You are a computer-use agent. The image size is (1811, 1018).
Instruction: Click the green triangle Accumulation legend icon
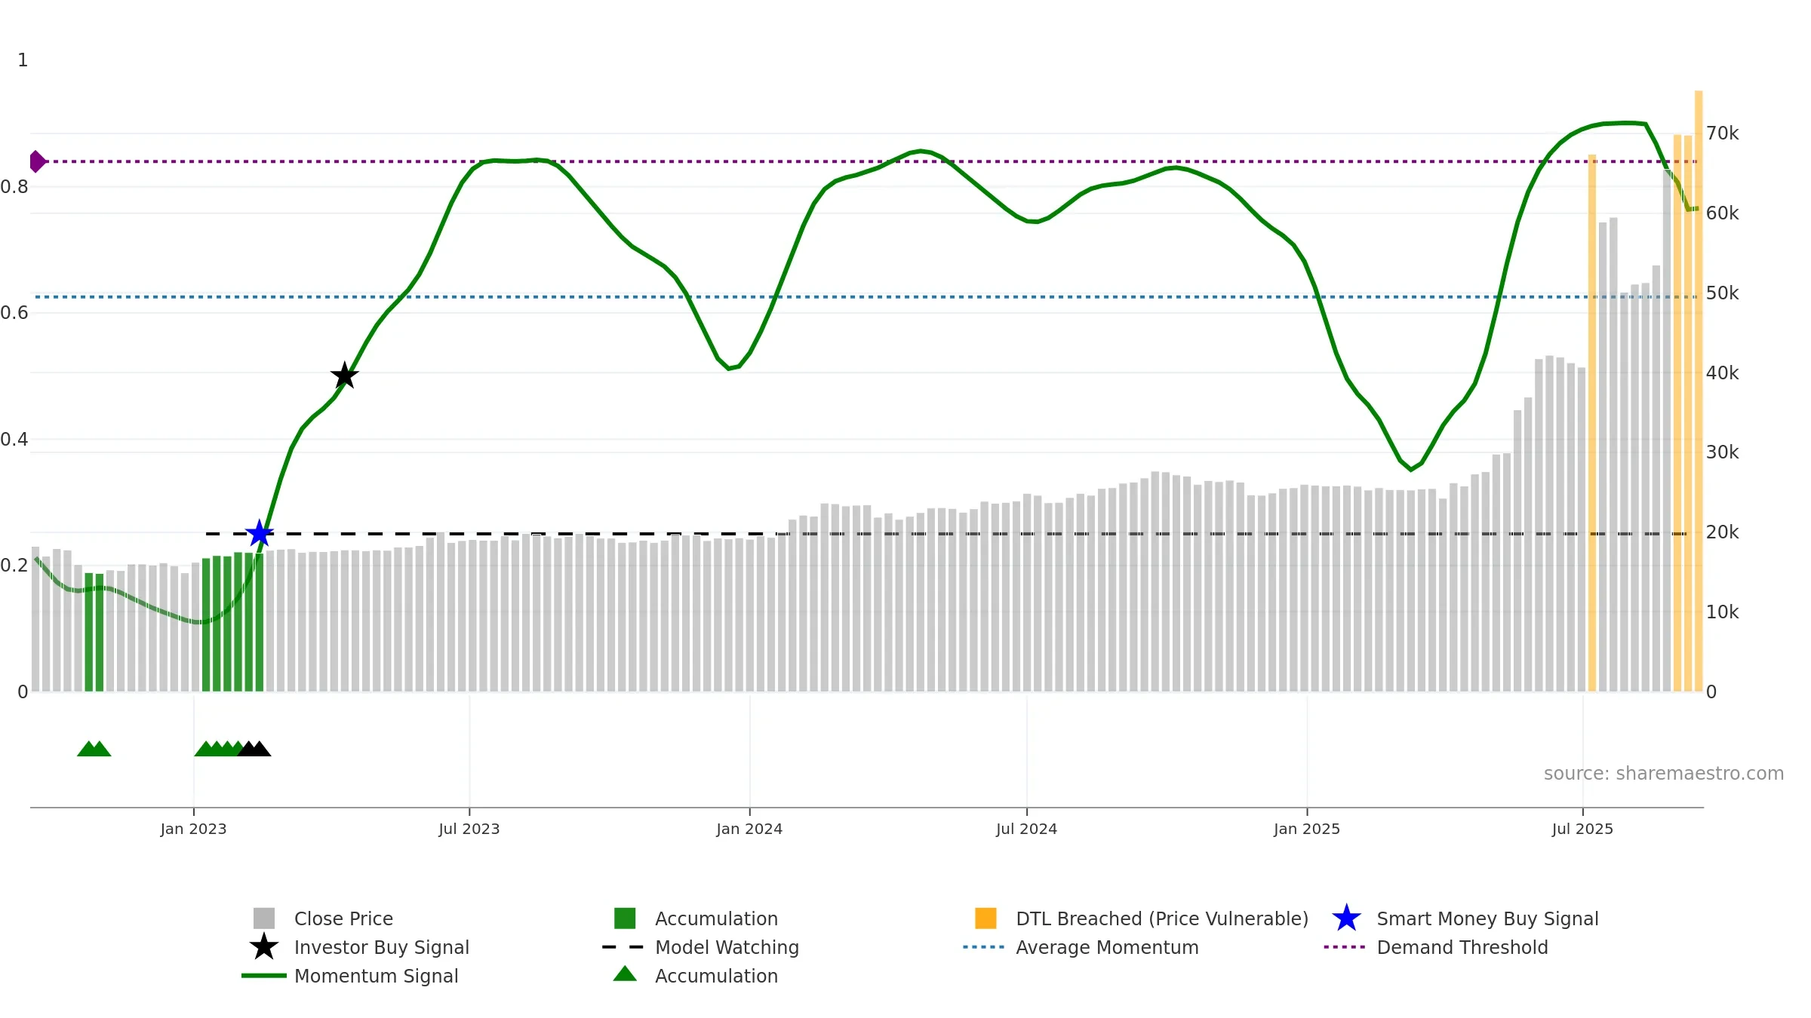[625, 974]
